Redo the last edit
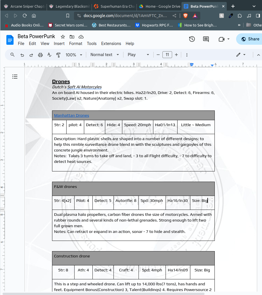Screen dimensions: 262x295 pyautogui.click(x=31, y=55)
